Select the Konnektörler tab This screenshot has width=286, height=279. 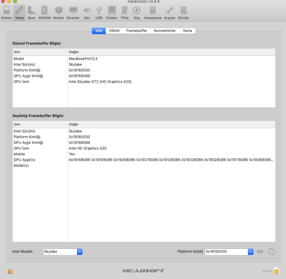coord(165,31)
